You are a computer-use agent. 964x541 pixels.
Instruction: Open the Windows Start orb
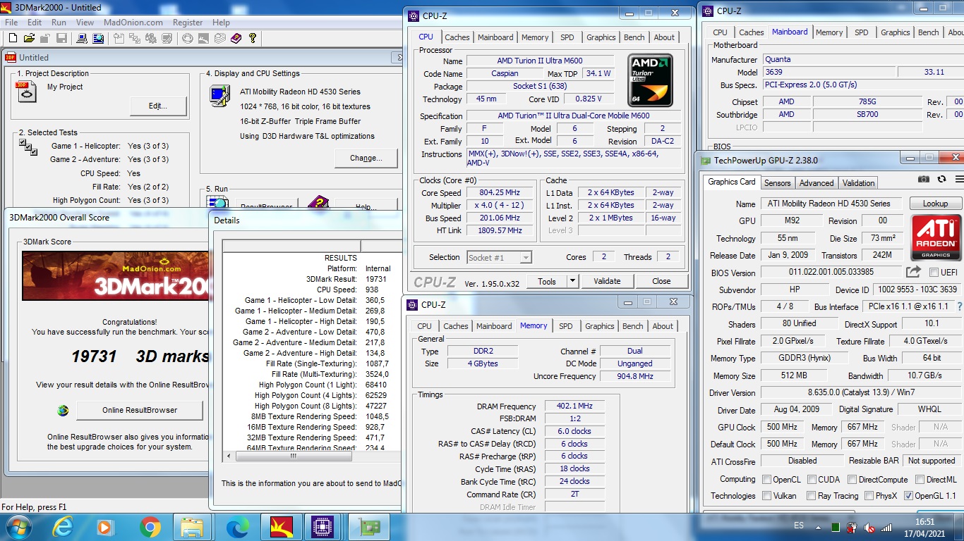click(17, 527)
